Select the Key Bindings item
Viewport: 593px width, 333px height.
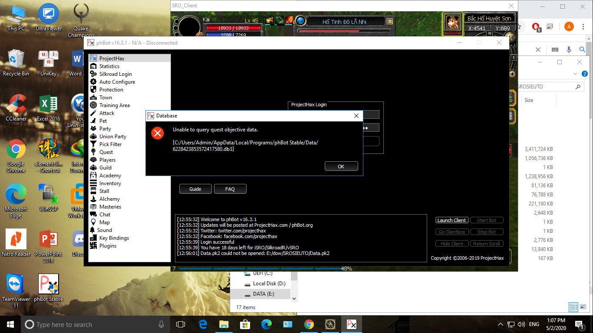pyautogui.click(x=114, y=238)
